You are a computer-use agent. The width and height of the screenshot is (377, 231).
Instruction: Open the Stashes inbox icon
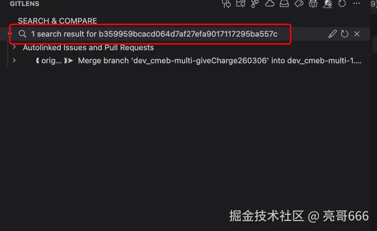(284, 4)
